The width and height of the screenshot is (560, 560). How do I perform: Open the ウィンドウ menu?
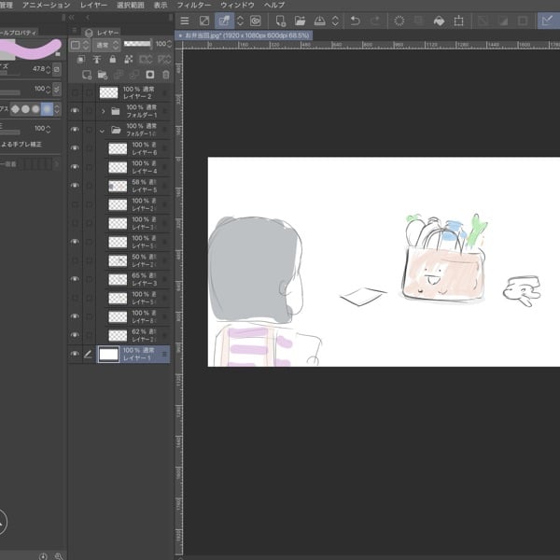237,5
